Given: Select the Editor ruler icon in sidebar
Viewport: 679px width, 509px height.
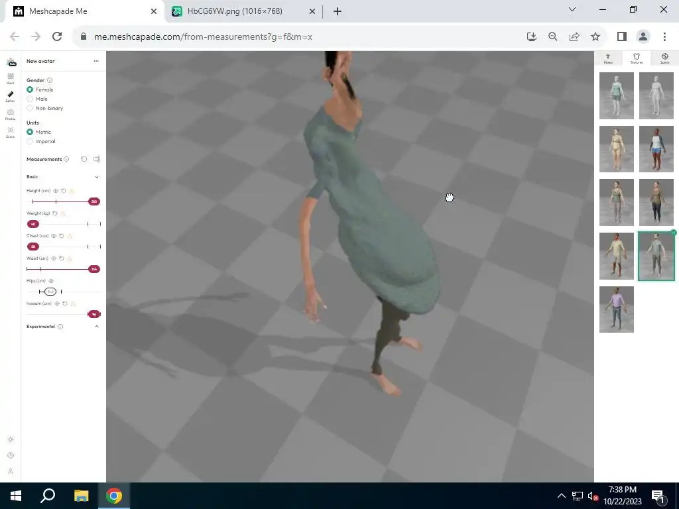Looking at the screenshot, I should [x=11, y=97].
